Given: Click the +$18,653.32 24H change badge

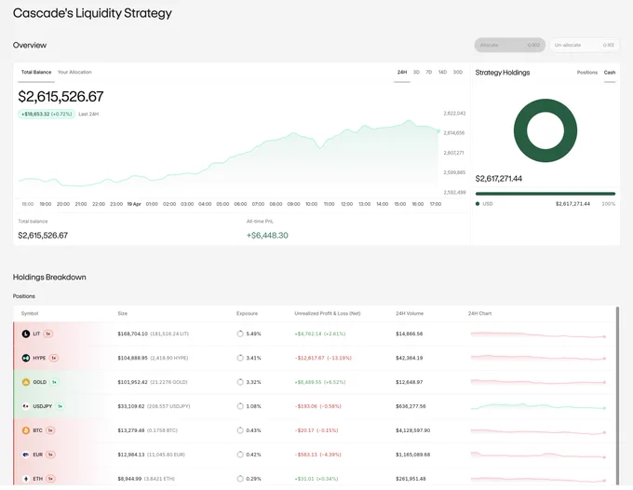Looking at the screenshot, I should click(x=47, y=115).
